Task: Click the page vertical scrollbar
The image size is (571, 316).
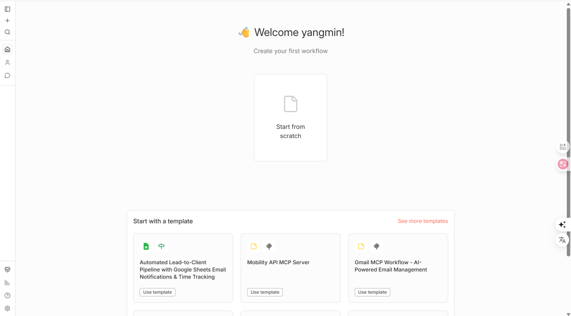Action: [x=568, y=132]
